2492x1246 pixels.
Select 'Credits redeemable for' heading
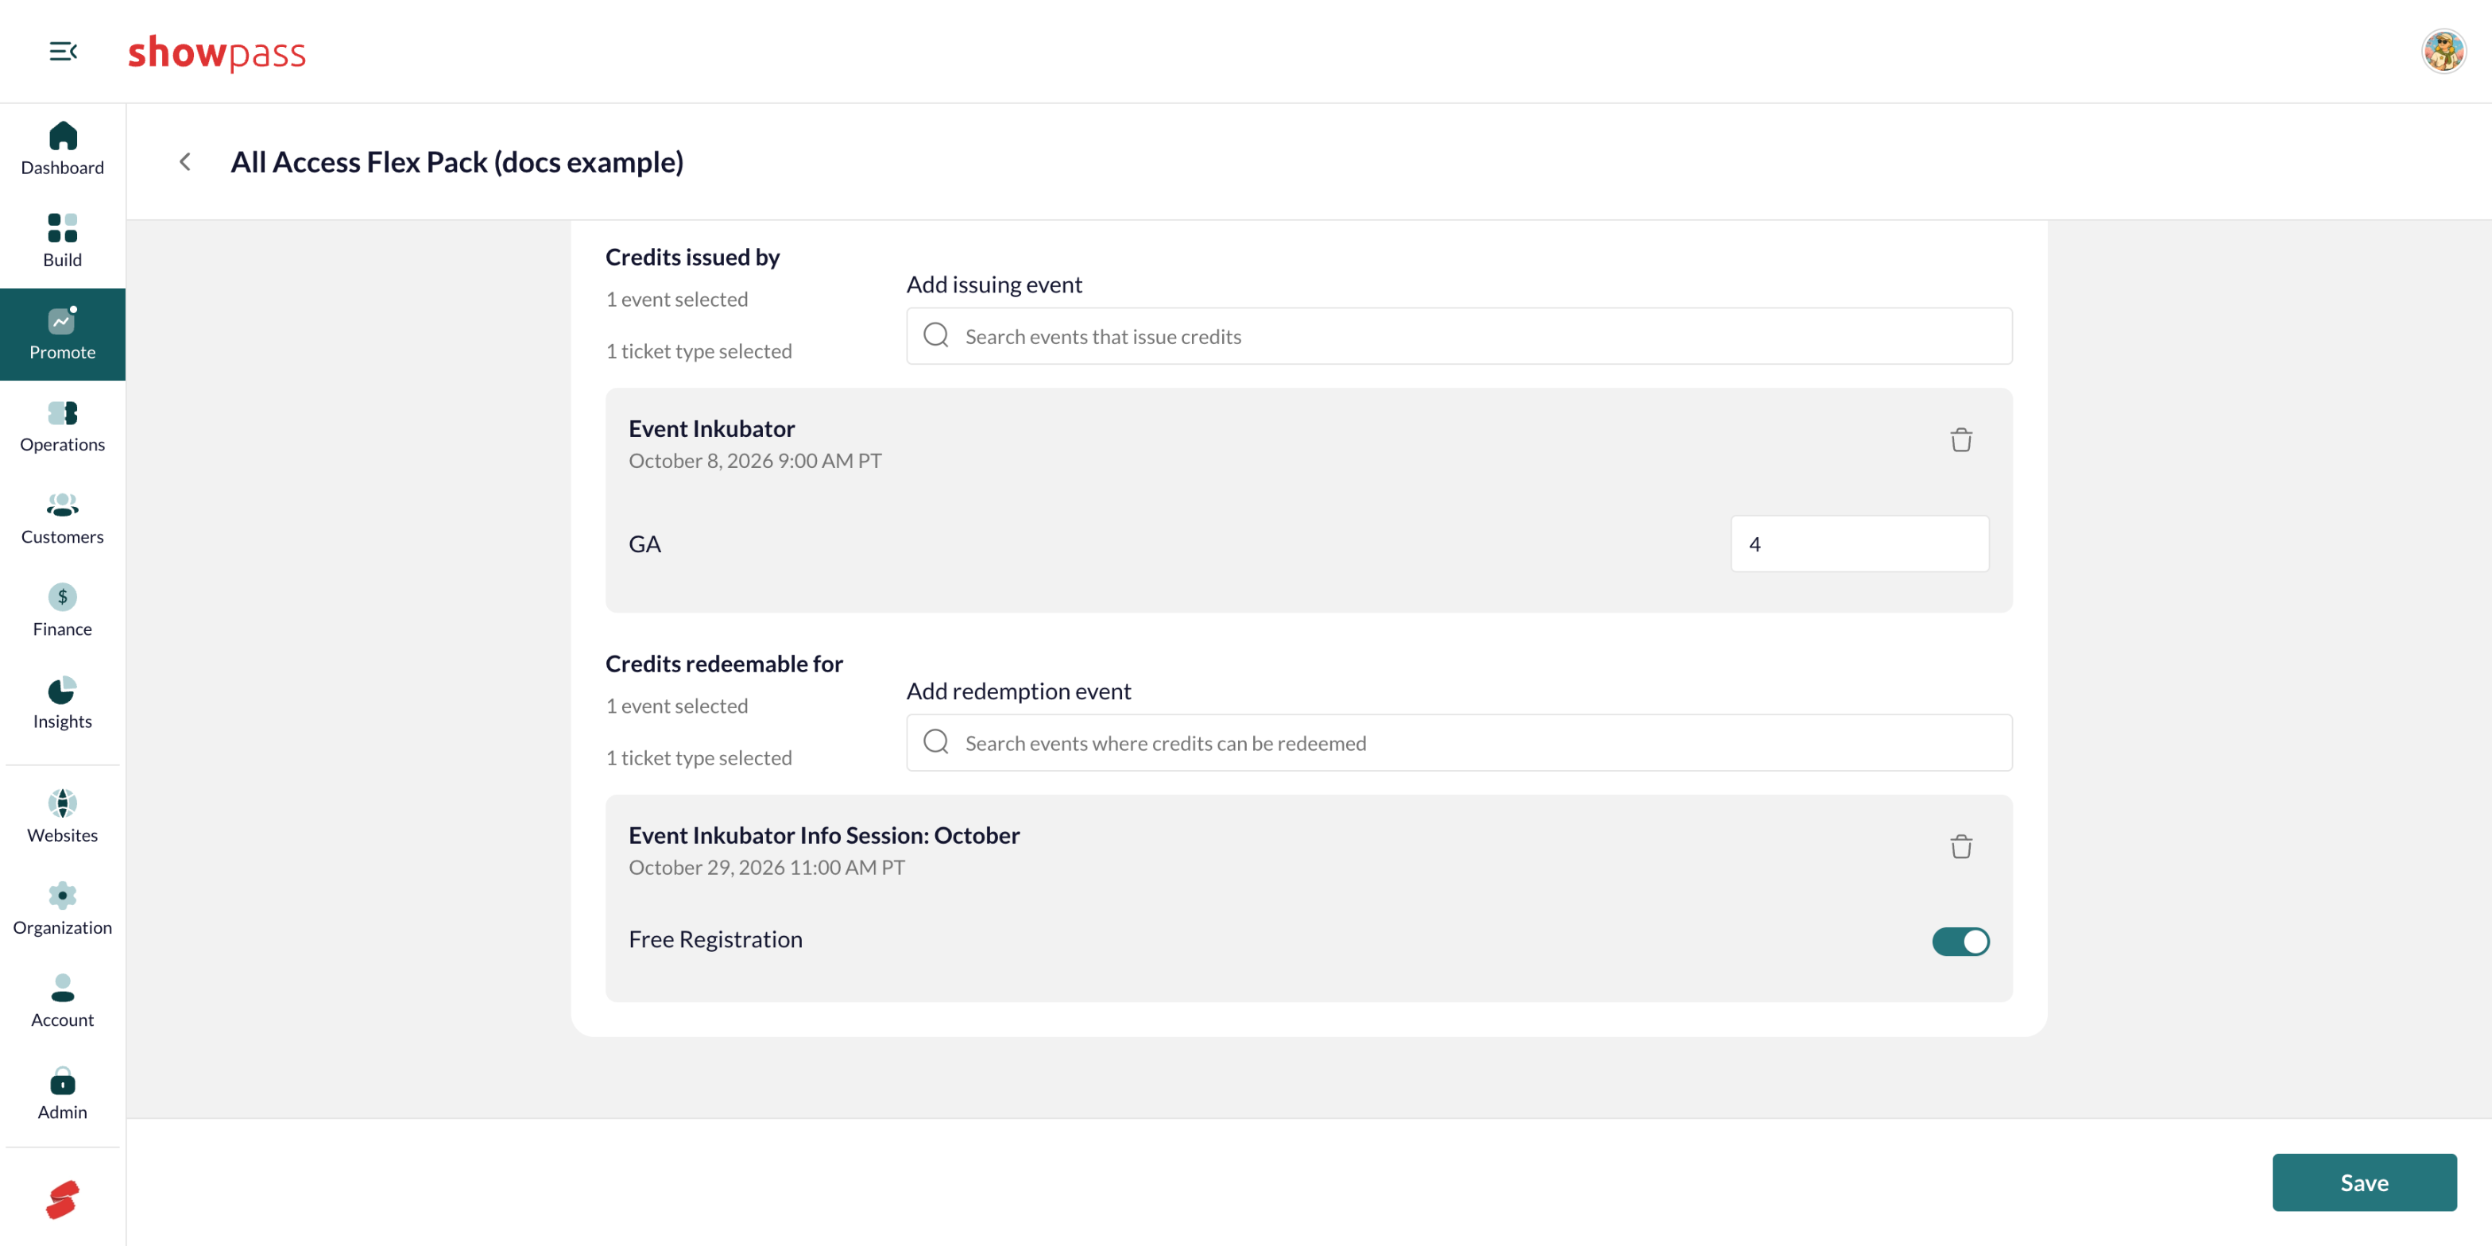tap(724, 664)
